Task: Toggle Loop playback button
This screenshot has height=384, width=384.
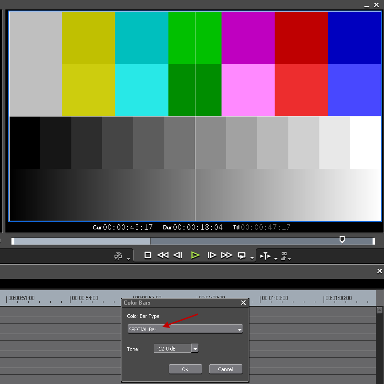Action: (x=242, y=256)
